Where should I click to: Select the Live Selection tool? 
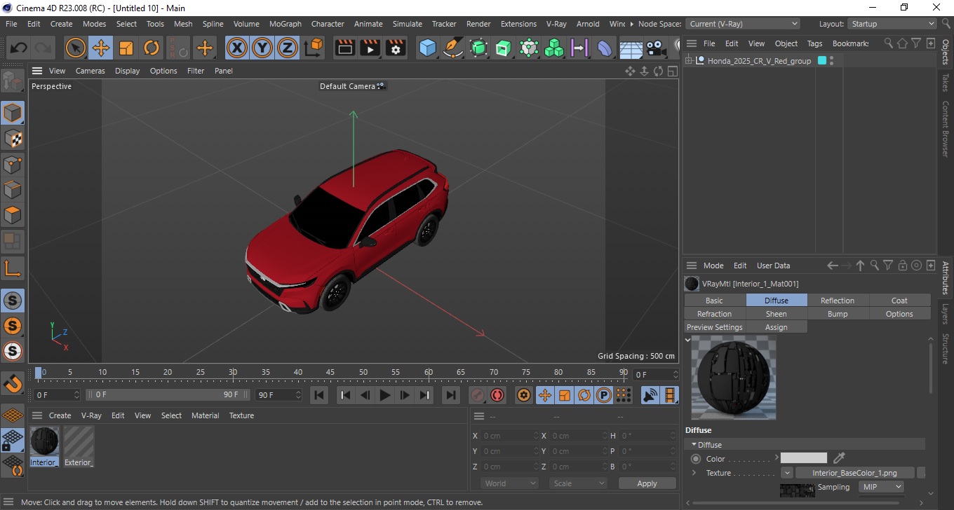tap(76, 48)
